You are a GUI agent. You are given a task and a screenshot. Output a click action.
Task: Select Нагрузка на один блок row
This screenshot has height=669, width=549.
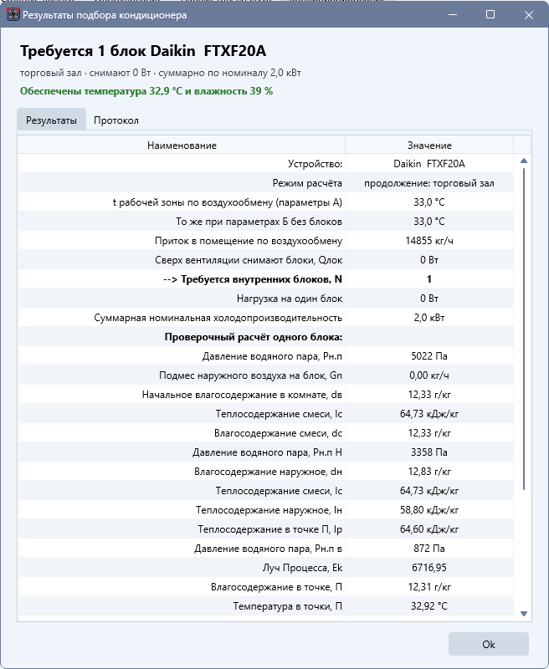tap(265, 299)
